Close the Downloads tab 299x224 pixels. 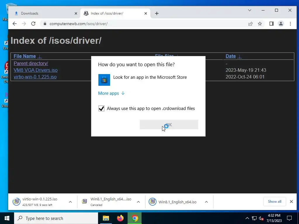point(76,13)
